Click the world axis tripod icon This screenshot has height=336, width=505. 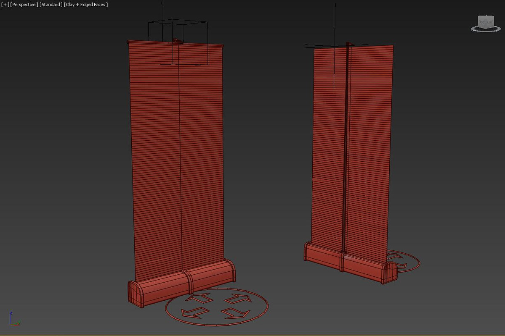click(x=14, y=319)
